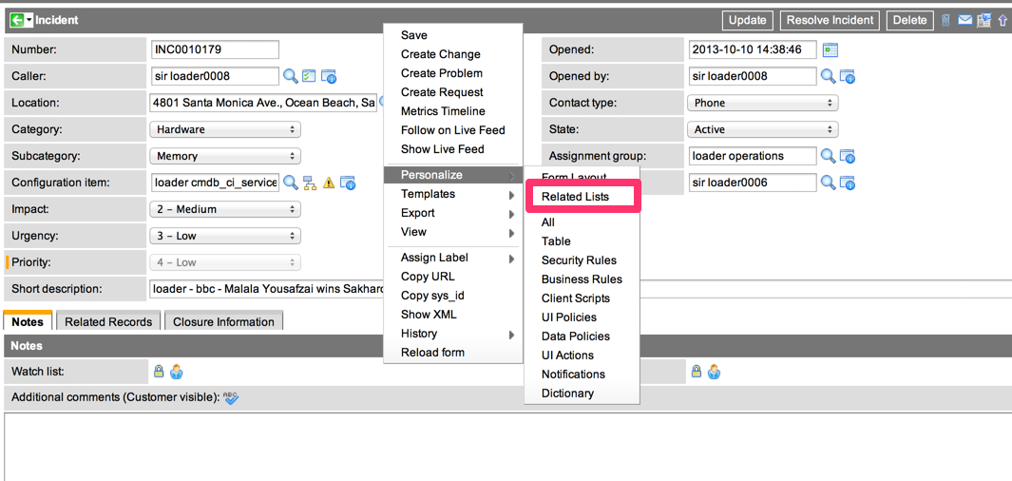Choose Create Problem from the context menu
This screenshot has height=481, width=1012.
[441, 73]
